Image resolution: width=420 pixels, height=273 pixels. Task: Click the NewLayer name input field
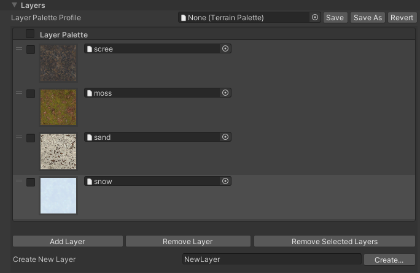point(271,260)
